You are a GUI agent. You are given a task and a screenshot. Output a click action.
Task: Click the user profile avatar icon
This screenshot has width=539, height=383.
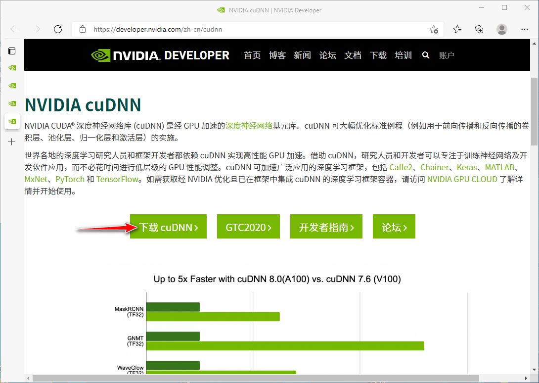tap(502, 29)
